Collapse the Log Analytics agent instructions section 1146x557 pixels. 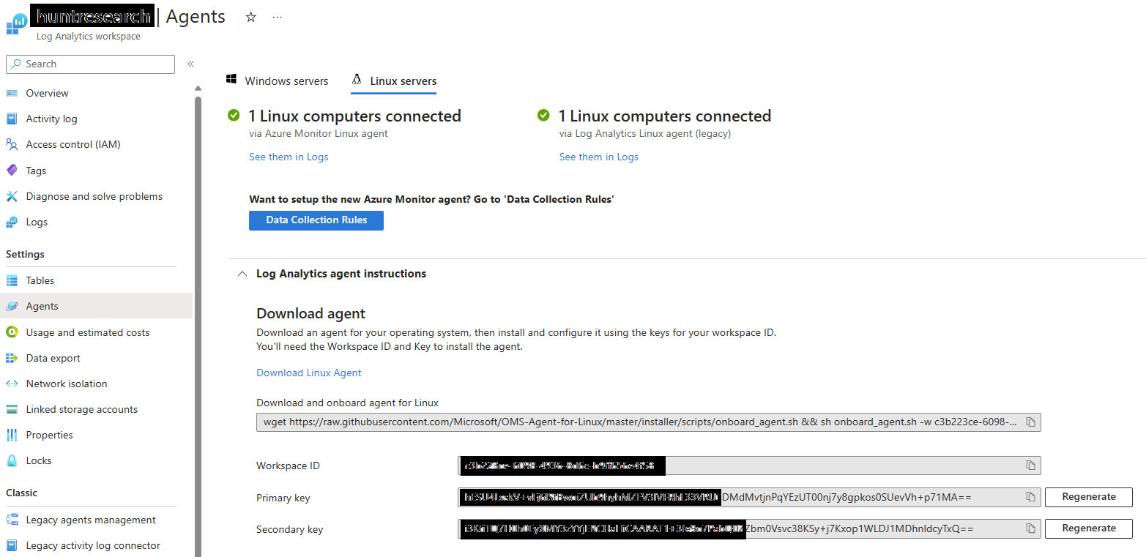point(242,273)
